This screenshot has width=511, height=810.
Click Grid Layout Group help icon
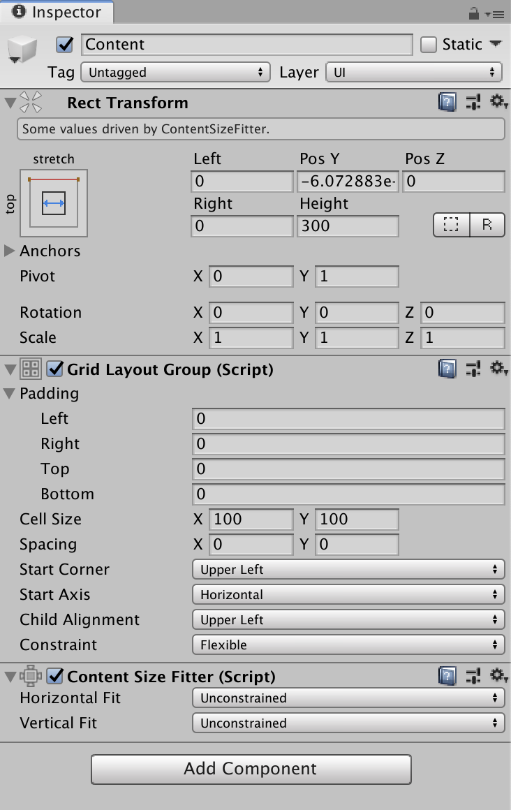[x=447, y=369]
